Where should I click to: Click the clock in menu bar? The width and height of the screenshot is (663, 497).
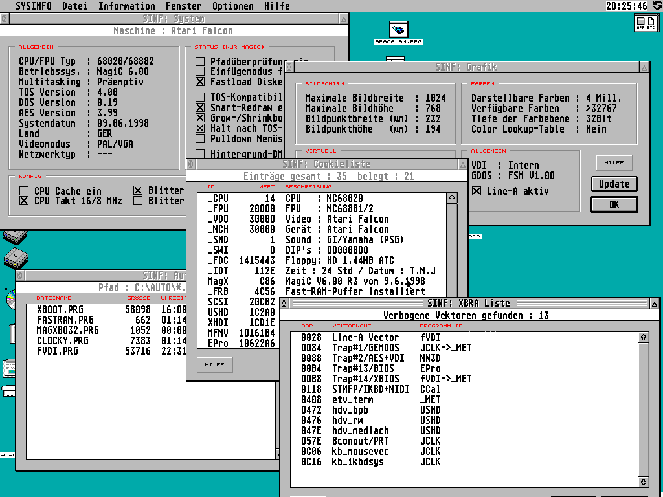pos(627,6)
